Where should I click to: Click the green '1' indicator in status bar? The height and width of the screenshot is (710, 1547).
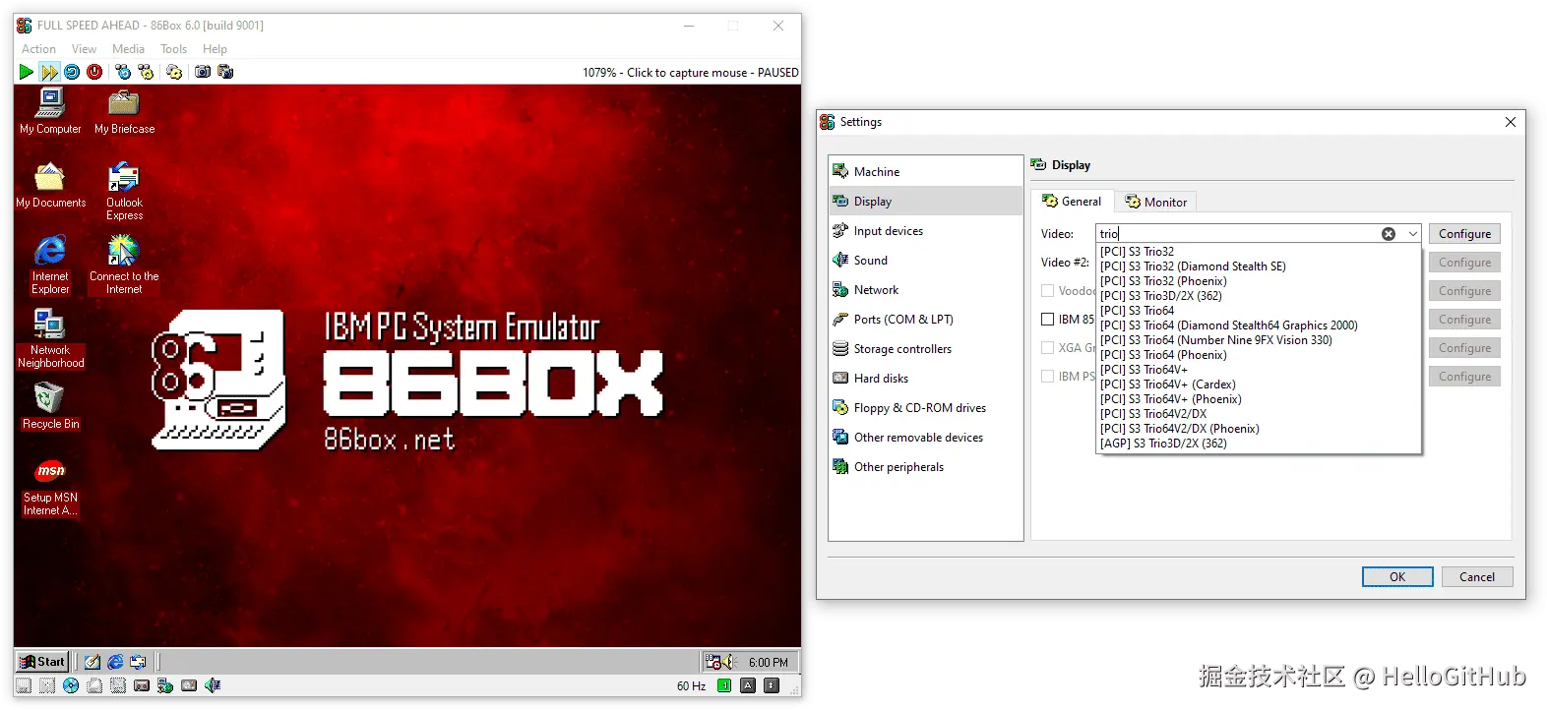tap(724, 685)
